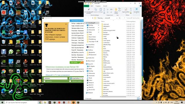185x104 pixels.
Task: Select the Roblox desktop icon
Action: [3, 13]
